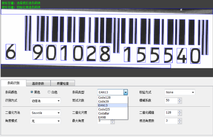Viewport: 213px width, 137px height.
Task: Open the 识别方式 边缘法 dropdown
Action: pyautogui.click(x=45, y=101)
